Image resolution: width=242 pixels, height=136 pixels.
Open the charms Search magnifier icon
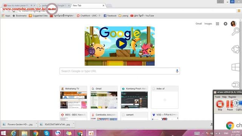(x=236, y=31)
